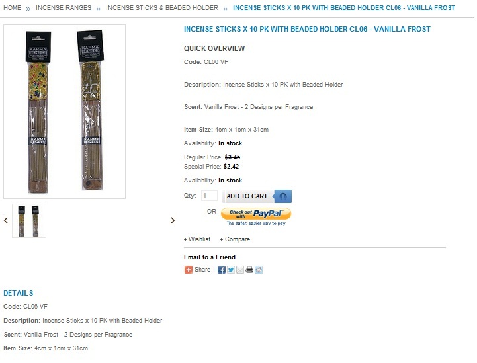The width and height of the screenshot is (477, 363).
Task: Open the email share icon
Action: tap(240, 270)
